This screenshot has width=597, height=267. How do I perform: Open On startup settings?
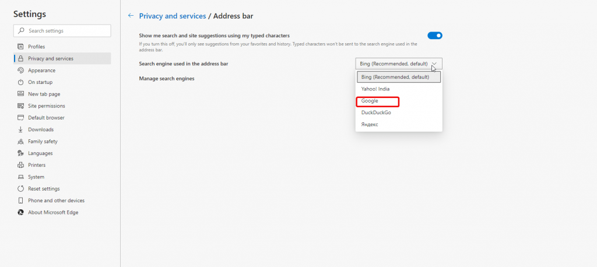[x=62, y=82]
